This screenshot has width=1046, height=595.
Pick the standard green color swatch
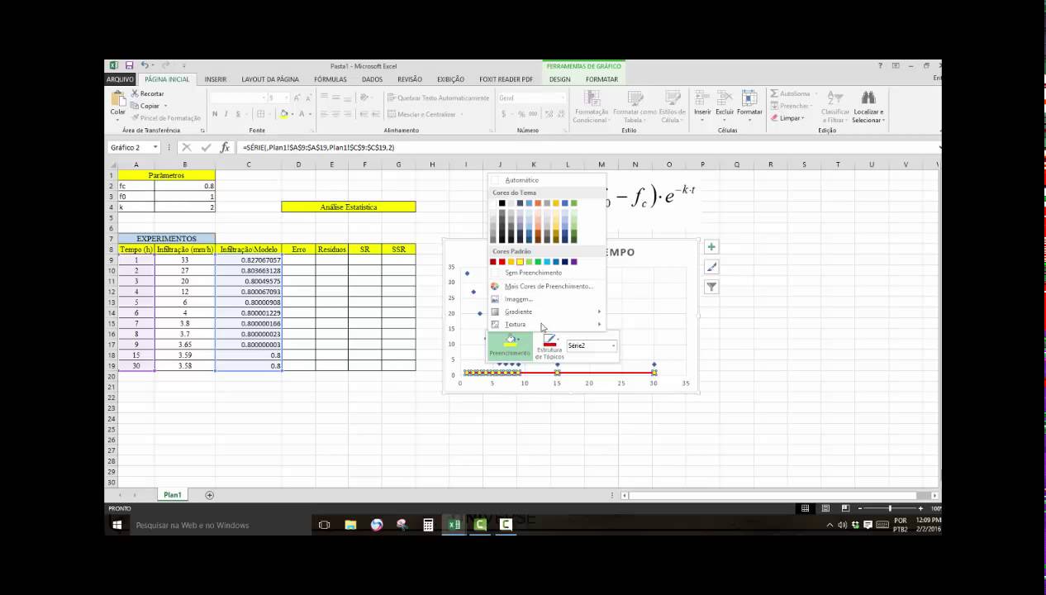(x=538, y=262)
